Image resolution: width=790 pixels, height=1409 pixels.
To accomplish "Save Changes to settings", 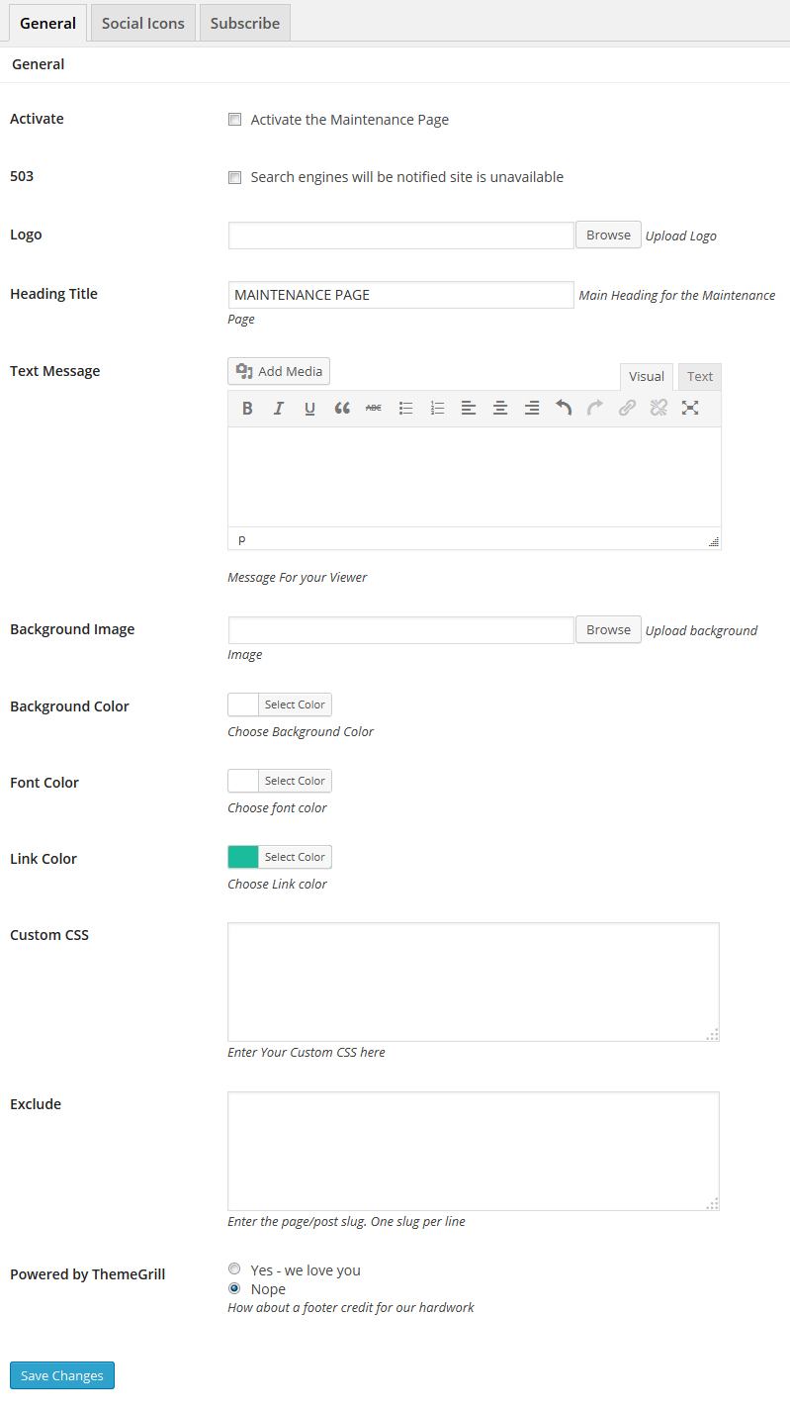I will [x=62, y=1375].
